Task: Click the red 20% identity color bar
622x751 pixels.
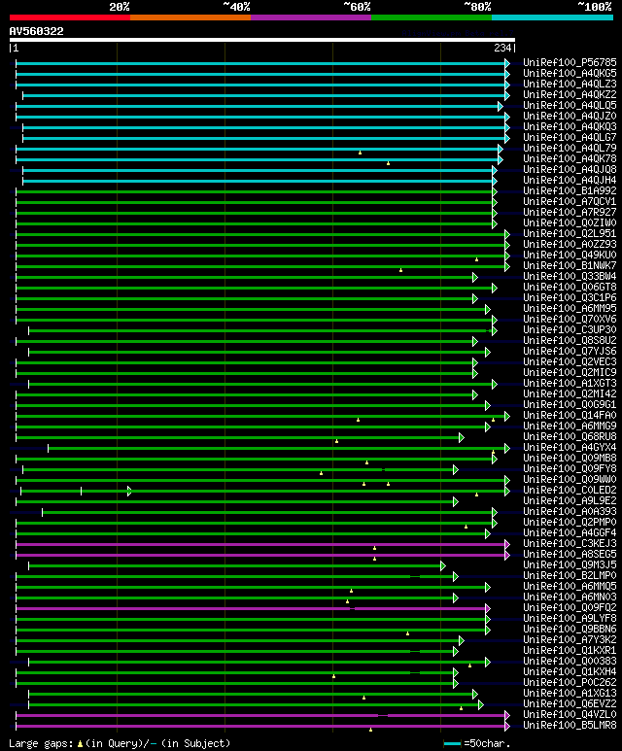Action: 70,17
